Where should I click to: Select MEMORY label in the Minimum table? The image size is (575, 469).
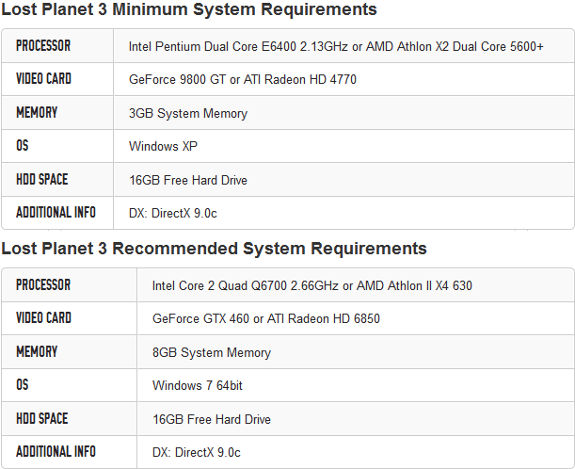37,112
